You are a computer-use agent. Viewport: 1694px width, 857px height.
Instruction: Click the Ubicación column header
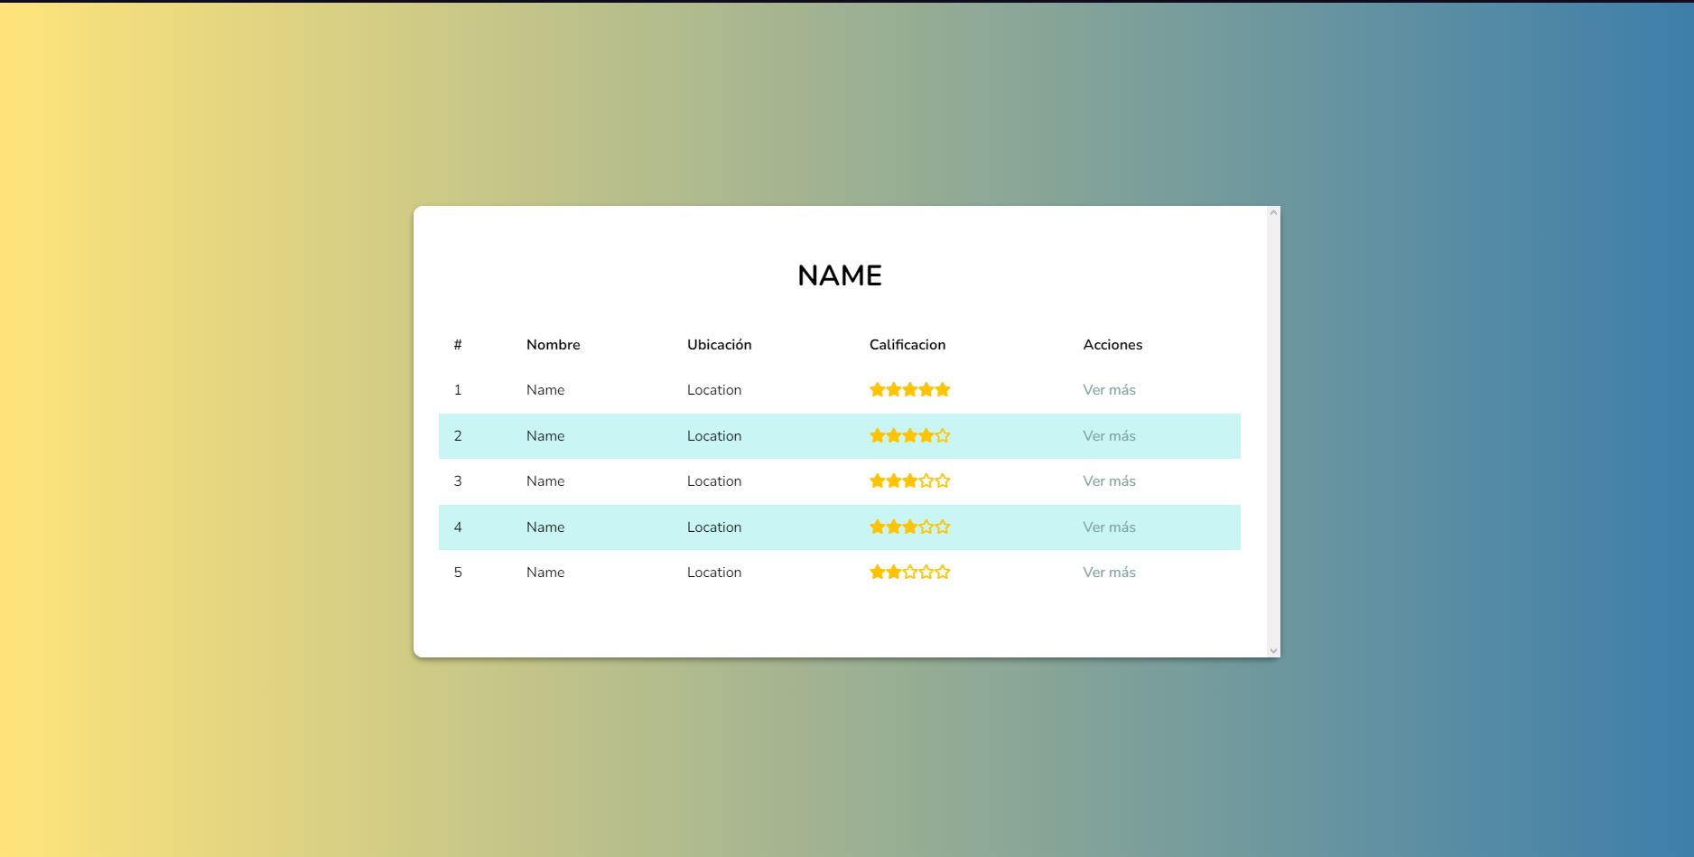click(720, 344)
